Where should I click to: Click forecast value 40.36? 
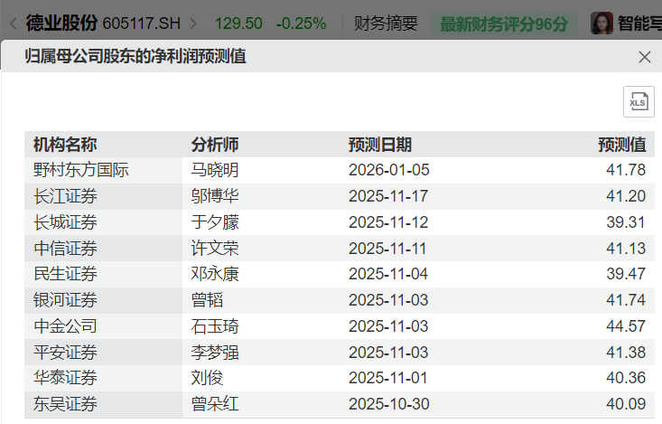coord(626,378)
